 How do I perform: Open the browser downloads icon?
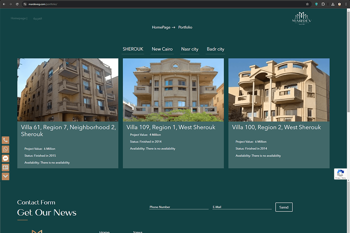[333, 4]
